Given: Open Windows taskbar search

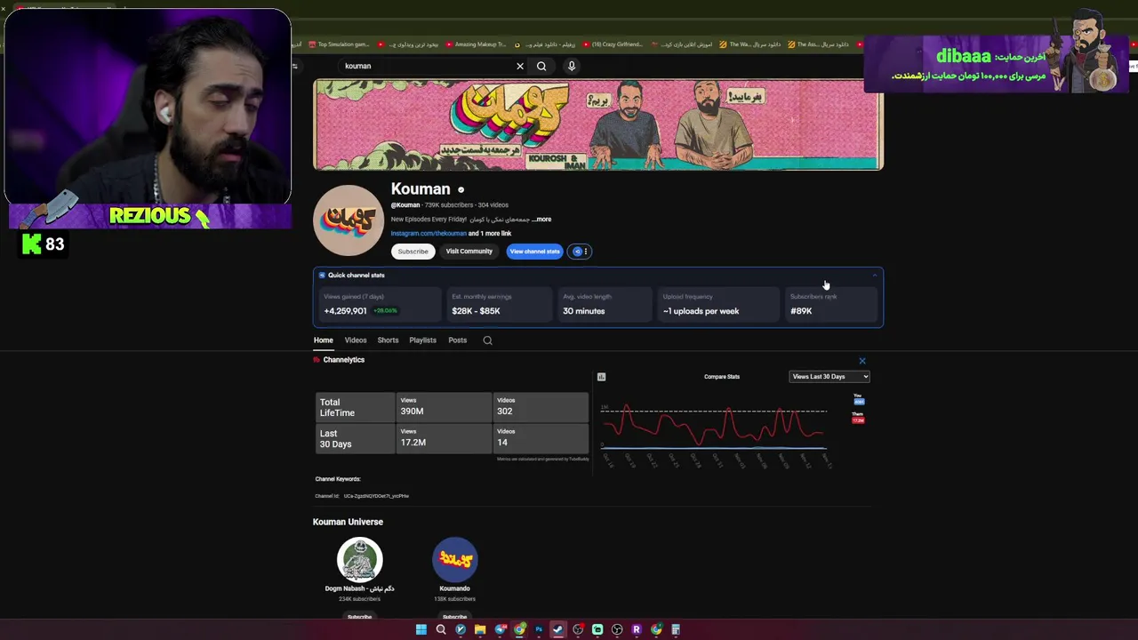Looking at the screenshot, I should coord(441,629).
